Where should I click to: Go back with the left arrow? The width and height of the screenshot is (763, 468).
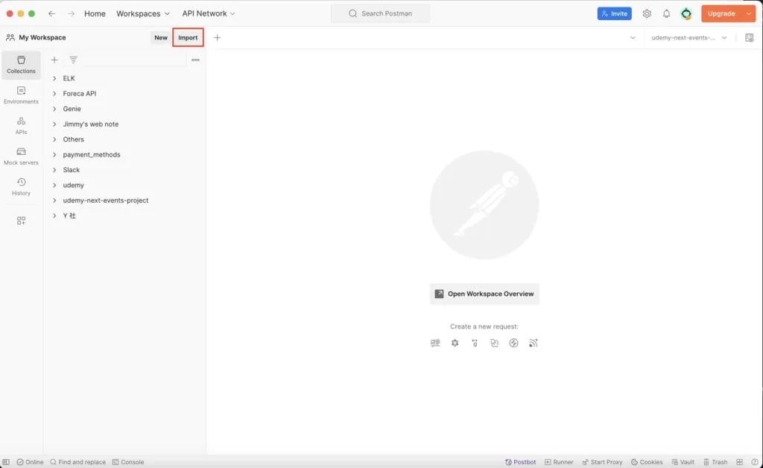51,13
